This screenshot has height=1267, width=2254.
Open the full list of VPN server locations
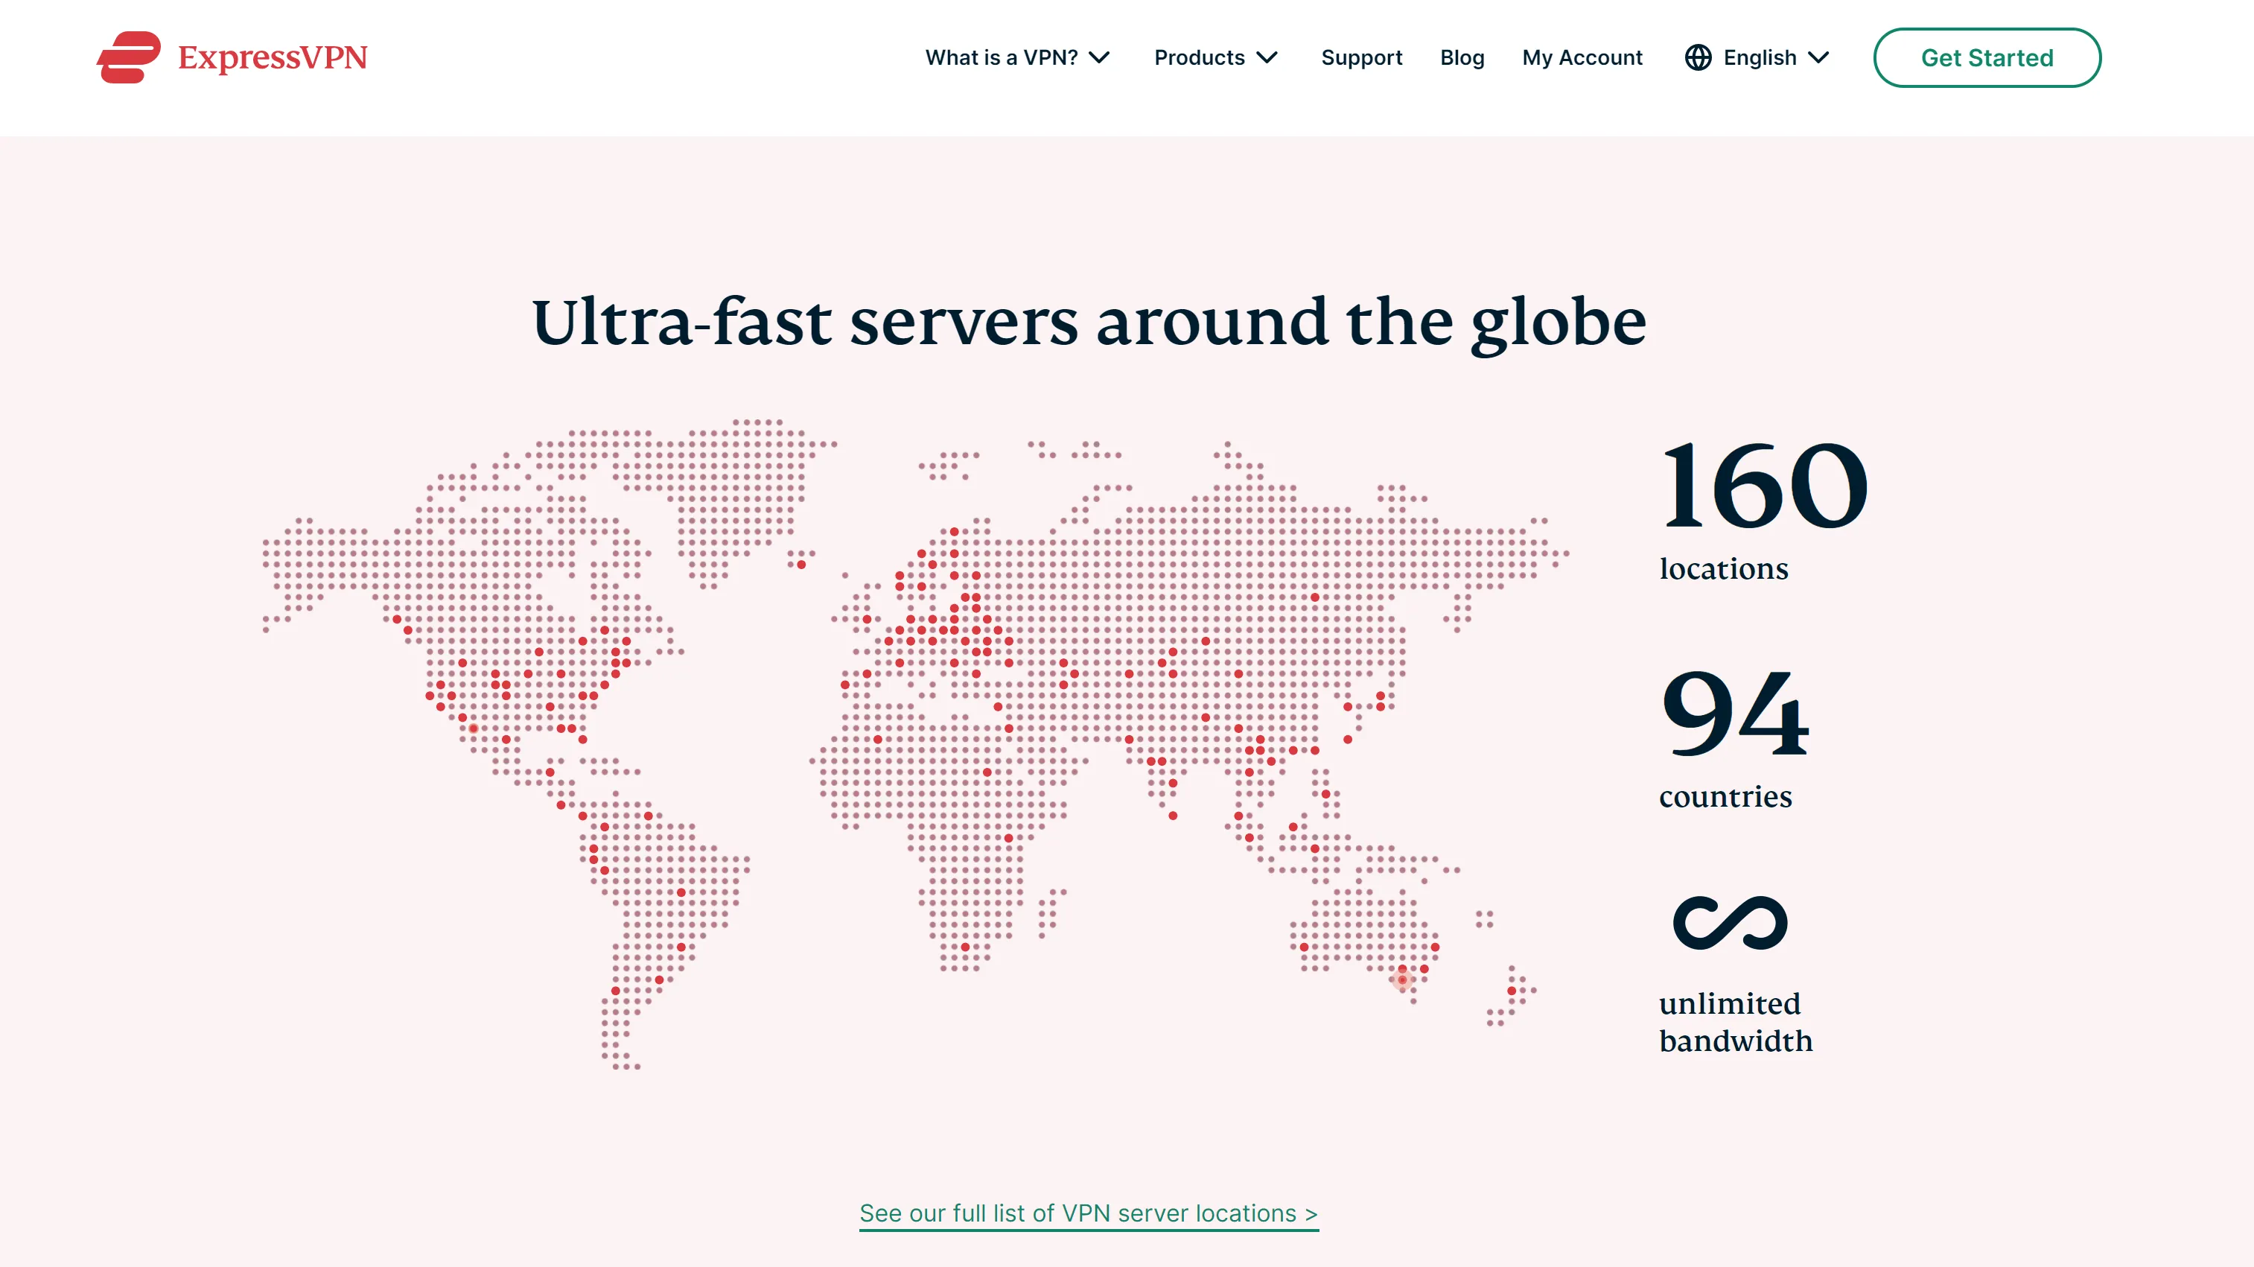(1089, 1213)
